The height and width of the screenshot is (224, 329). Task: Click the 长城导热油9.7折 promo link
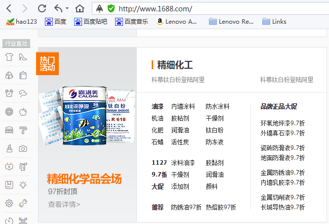tap(283, 207)
